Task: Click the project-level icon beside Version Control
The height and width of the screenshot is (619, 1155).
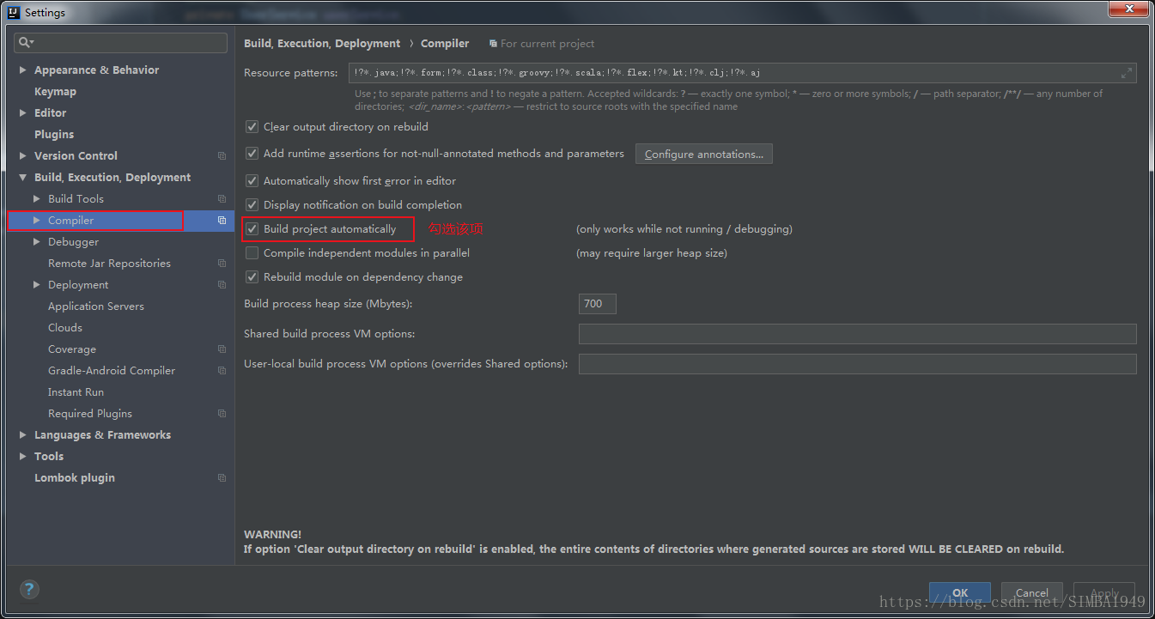Action: [x=222, y=156]
